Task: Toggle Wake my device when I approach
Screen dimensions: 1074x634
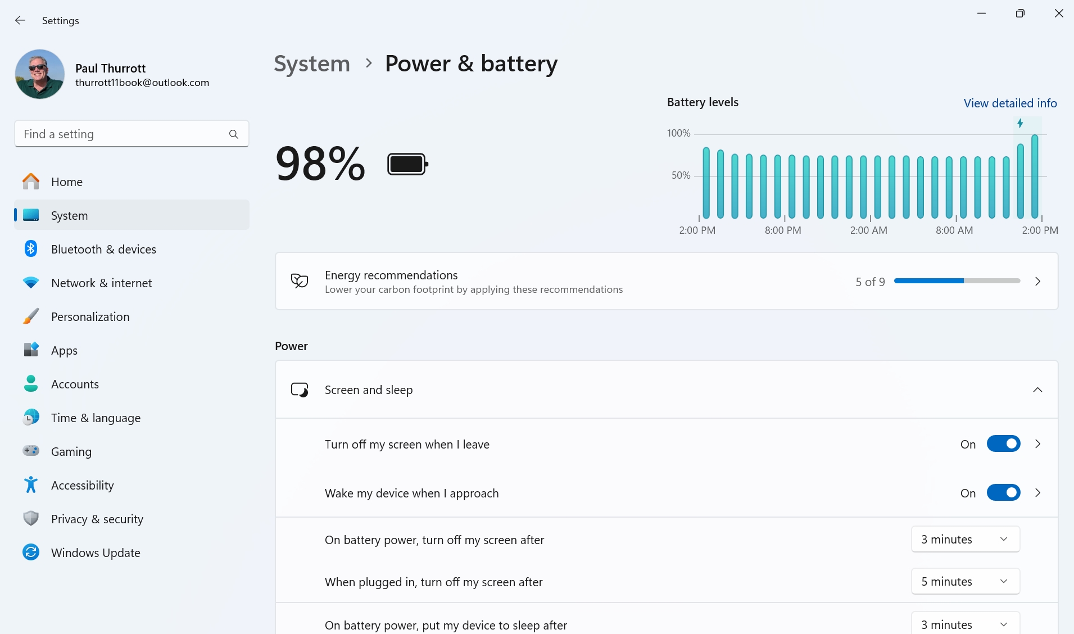Action: coord(1003,493)
